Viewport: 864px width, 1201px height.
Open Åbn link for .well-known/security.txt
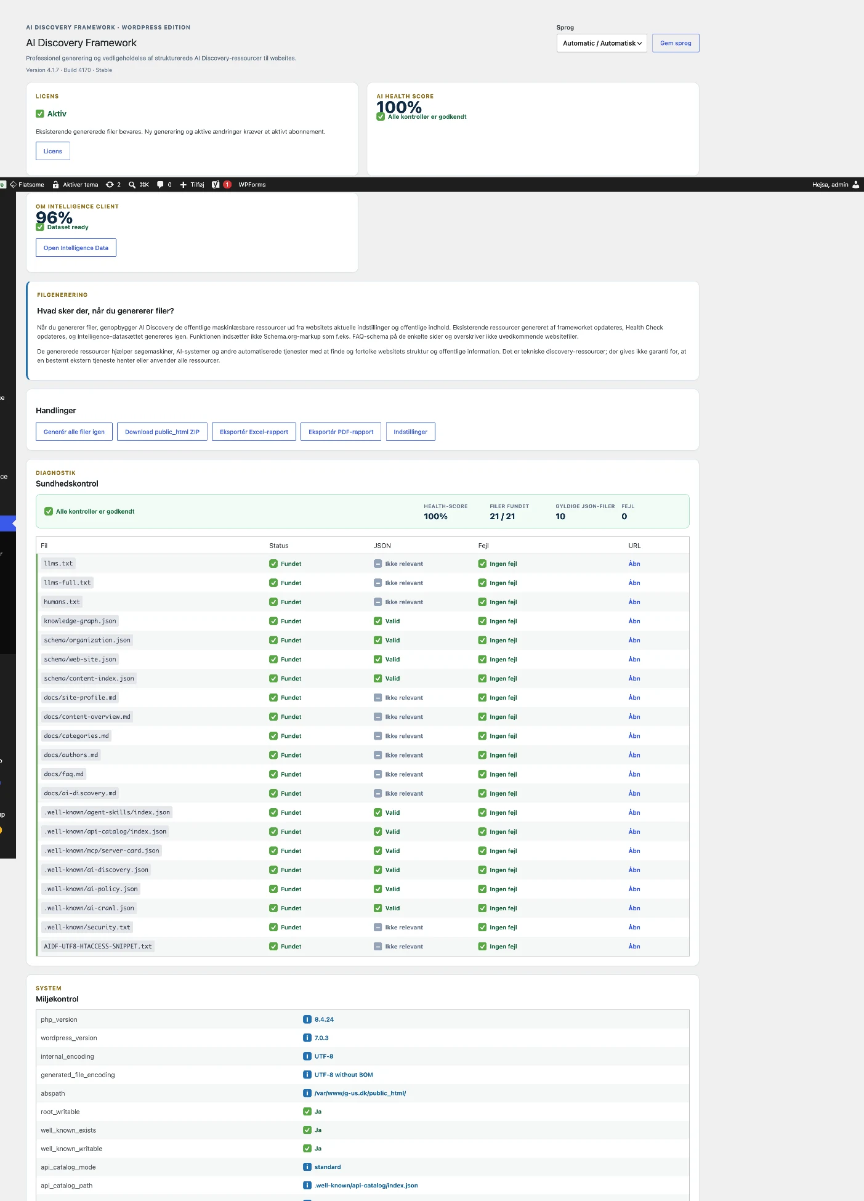point(634,927)
